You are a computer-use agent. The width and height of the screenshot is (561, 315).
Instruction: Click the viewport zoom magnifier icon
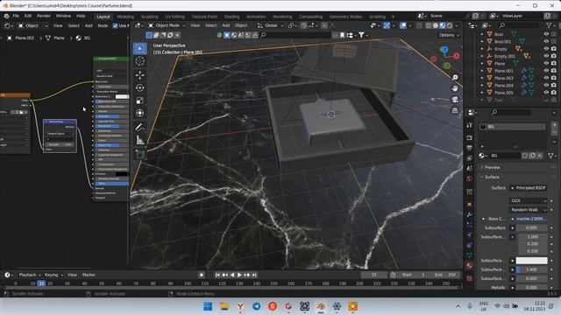click(455, 78)
